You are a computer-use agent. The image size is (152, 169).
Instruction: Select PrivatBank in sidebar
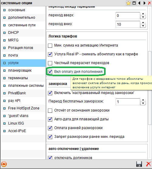tap(23, 93)
